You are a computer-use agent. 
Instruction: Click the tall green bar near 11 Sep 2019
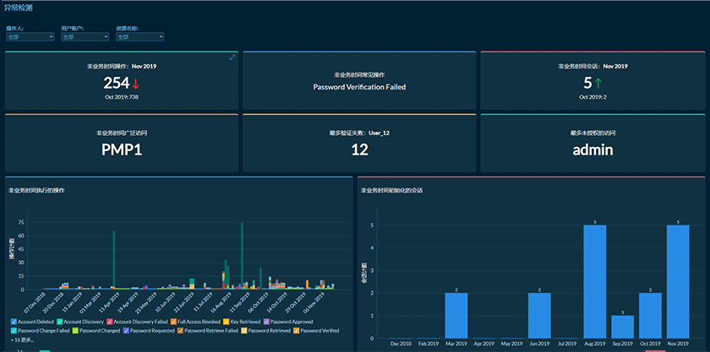point(243,255)
